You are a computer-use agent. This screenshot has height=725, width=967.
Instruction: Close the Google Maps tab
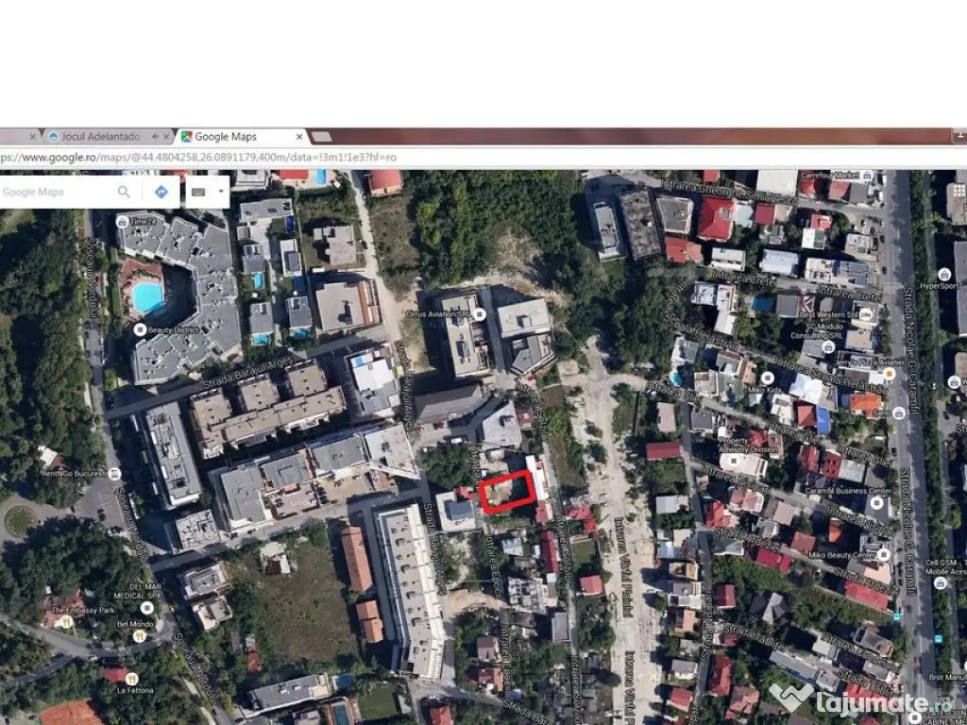[299, 137]
